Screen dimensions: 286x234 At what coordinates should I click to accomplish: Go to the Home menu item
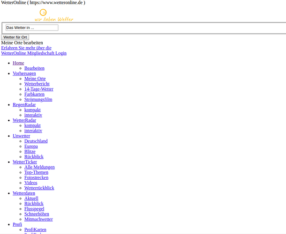tap(18, 63)
